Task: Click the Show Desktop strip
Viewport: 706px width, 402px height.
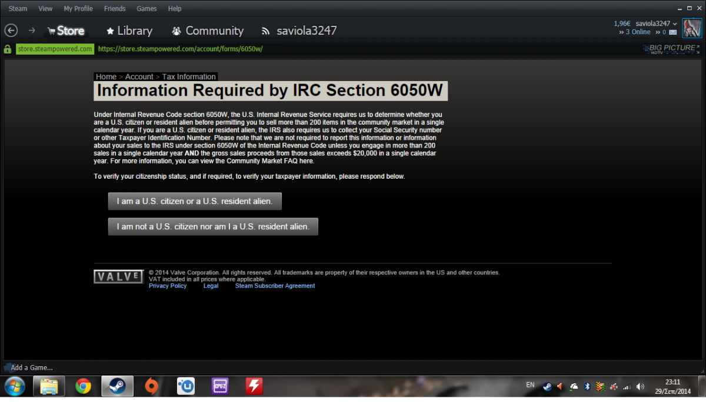Action: click(701, 387)
